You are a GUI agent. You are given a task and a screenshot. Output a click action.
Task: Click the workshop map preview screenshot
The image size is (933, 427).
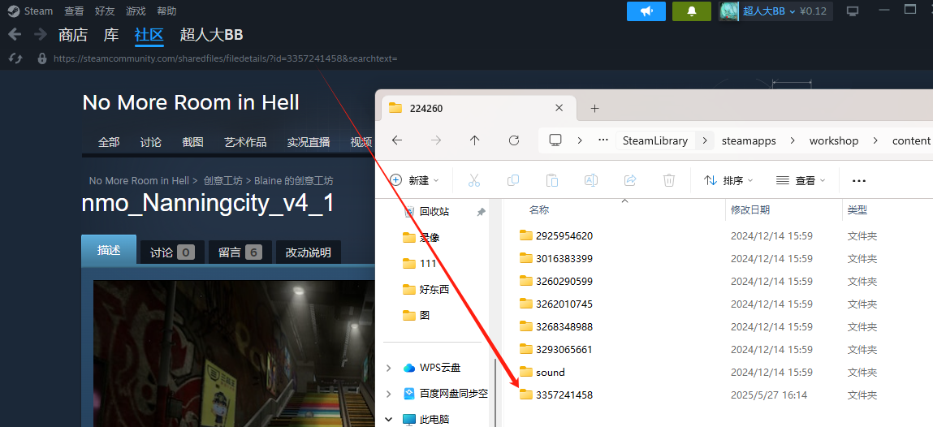pyautogui.click(x=234, y=353)
